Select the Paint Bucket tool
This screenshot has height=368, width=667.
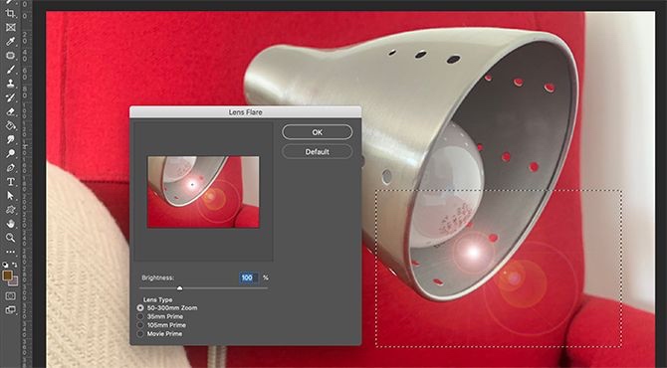11,125
